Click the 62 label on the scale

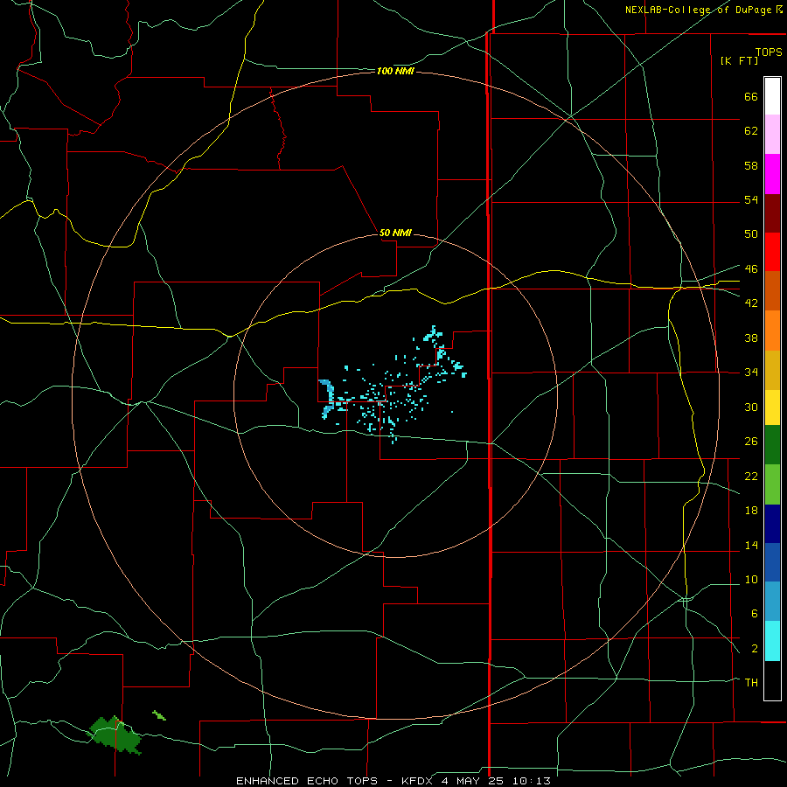(x=751, y=131)
